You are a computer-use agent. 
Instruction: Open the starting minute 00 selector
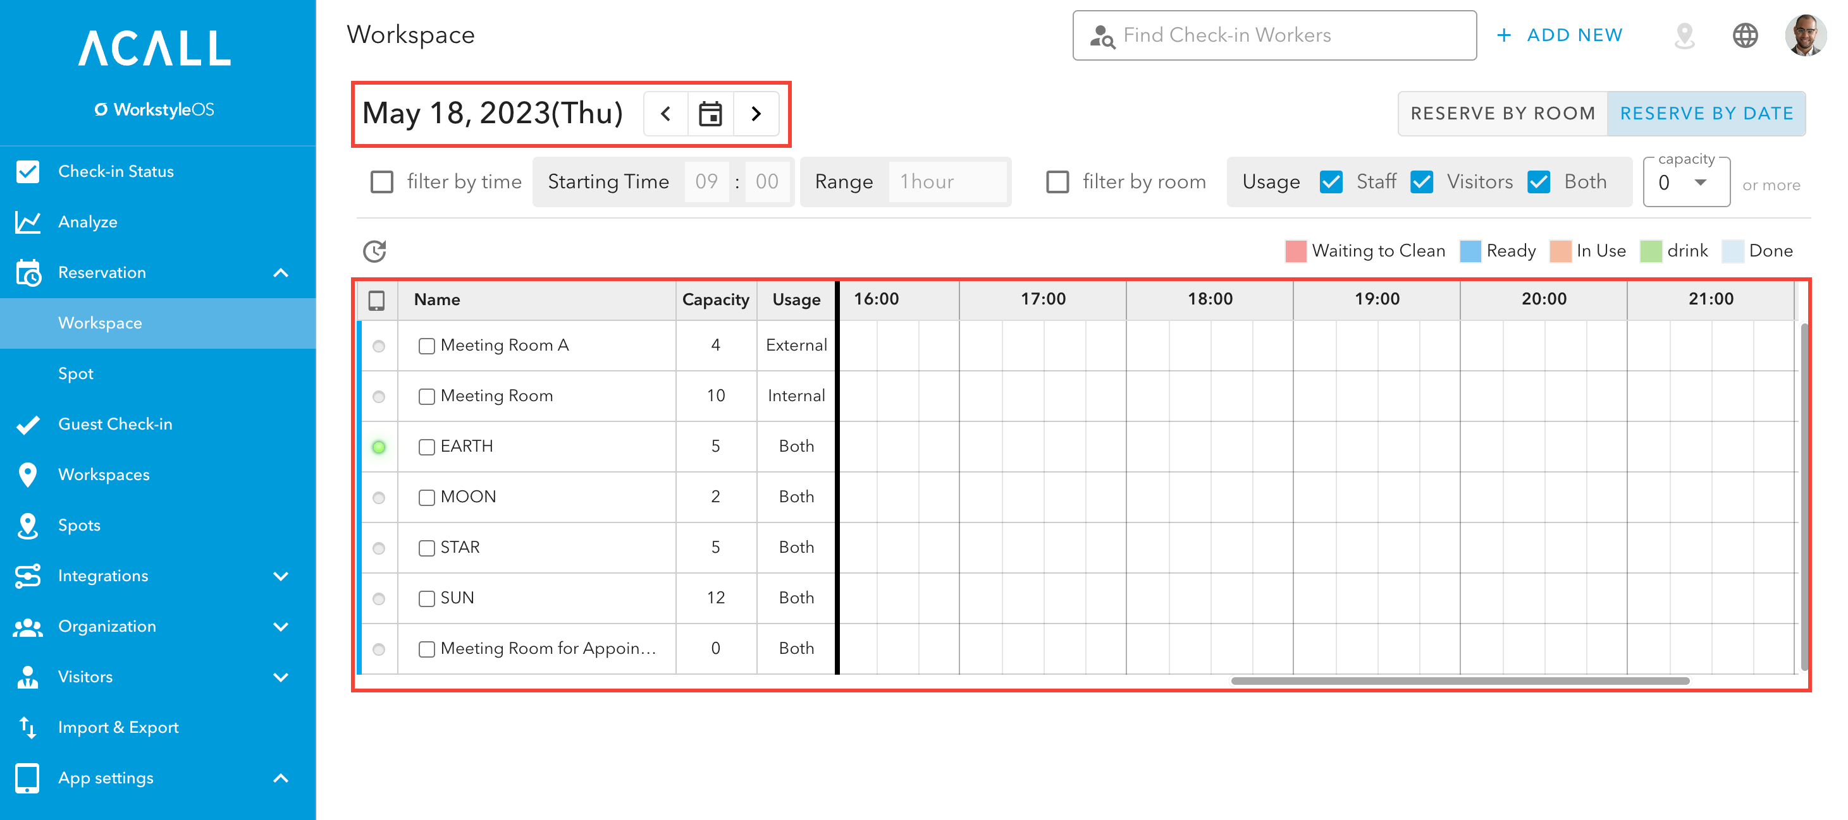click(767, 182)
